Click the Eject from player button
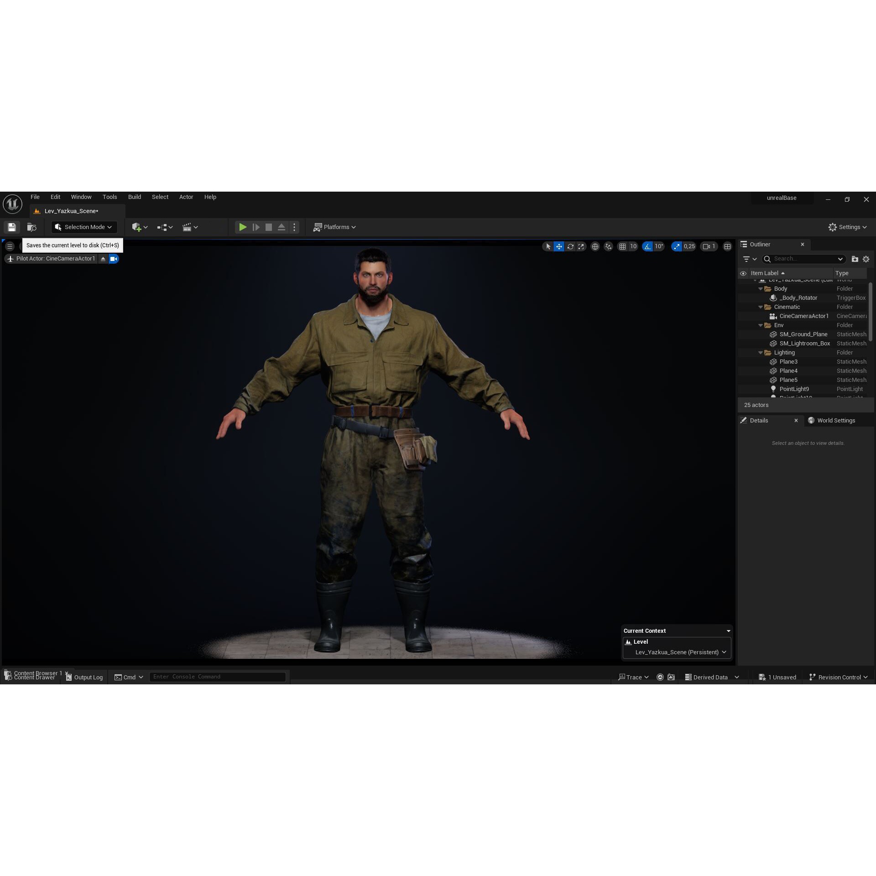This screenshot has height=876, width=876. pos(282,227)
